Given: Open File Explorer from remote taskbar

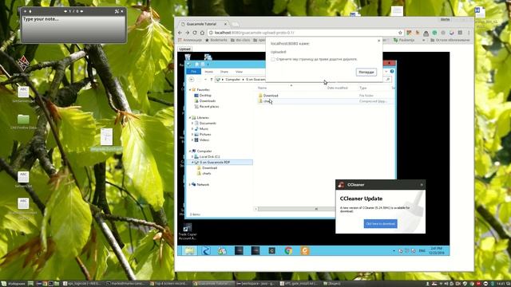Looking at the screenshot, I should [x=190, y=250].
